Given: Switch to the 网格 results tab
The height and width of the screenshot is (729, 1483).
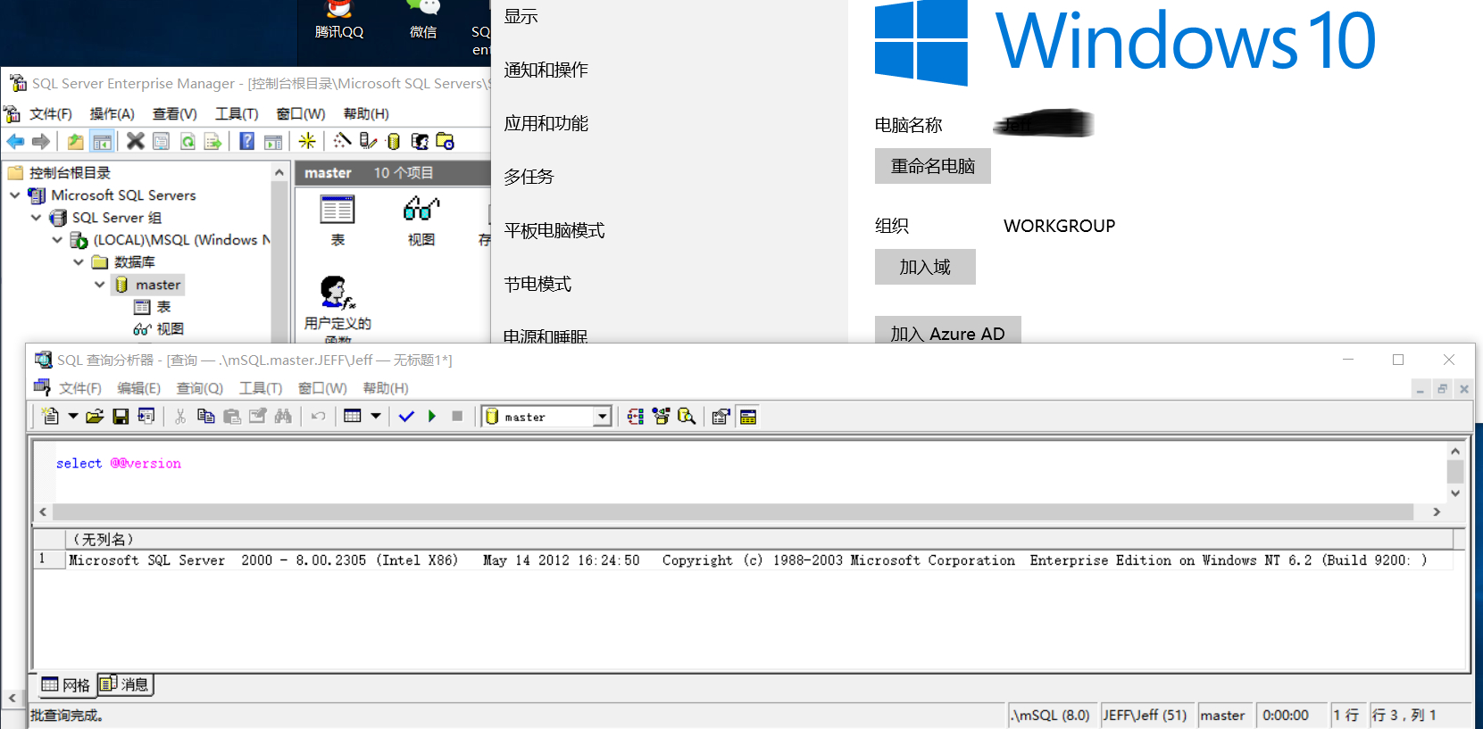Looking at the screenshot, I should tap(66, 684).
